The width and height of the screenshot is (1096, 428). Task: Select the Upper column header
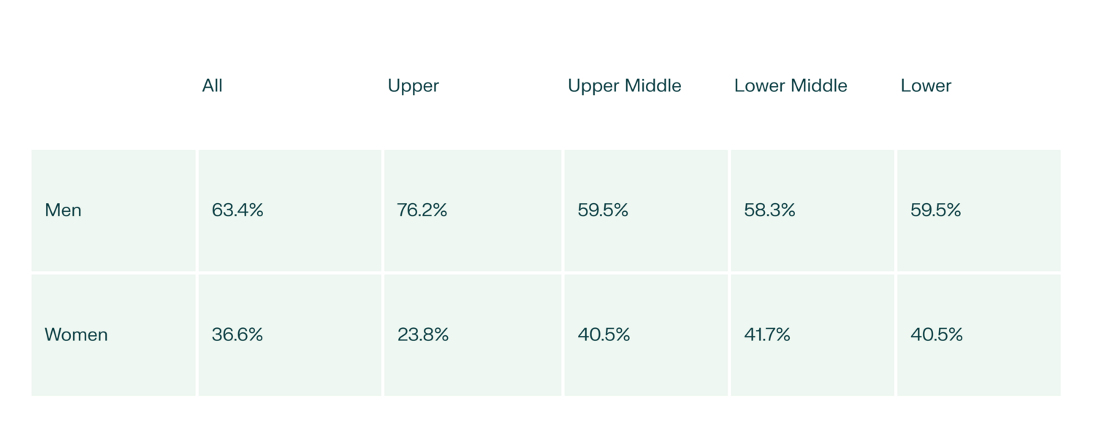click(413, 85)
